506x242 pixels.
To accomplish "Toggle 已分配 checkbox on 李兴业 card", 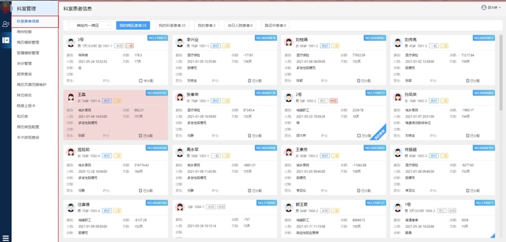I will (249, 81).
